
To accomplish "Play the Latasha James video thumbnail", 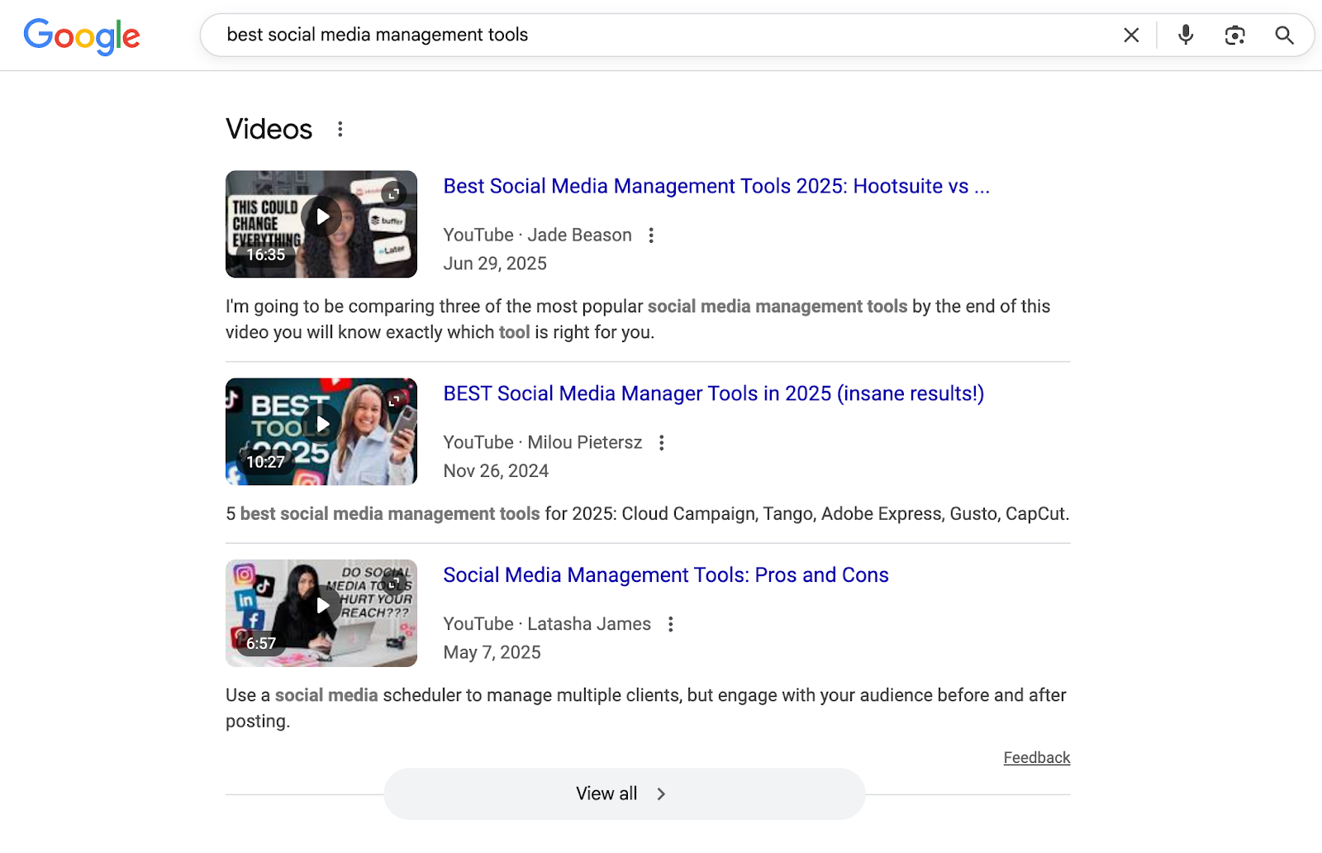I will [x=321, y=613].
